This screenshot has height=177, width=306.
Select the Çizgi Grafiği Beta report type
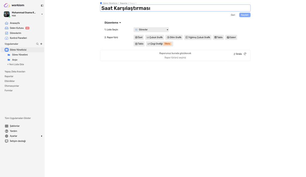(160, 44)
